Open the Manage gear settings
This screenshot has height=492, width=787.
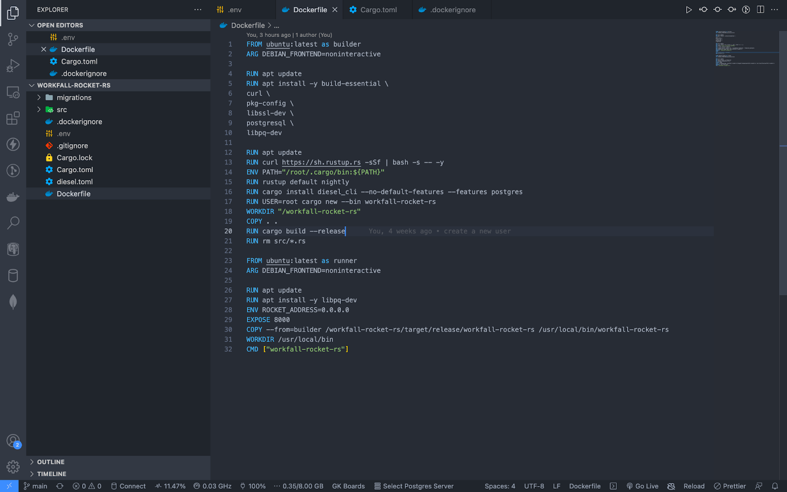(13, 466)
